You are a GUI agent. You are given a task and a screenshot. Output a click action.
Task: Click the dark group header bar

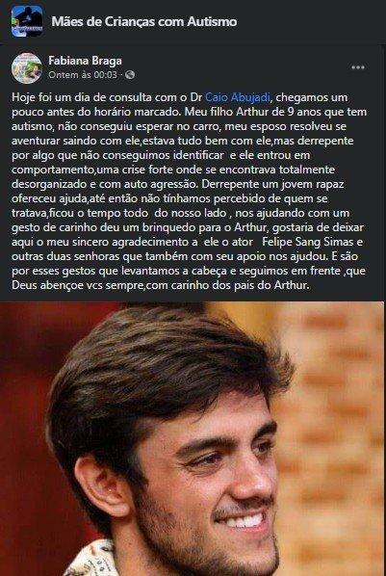[x=193, y=21]
